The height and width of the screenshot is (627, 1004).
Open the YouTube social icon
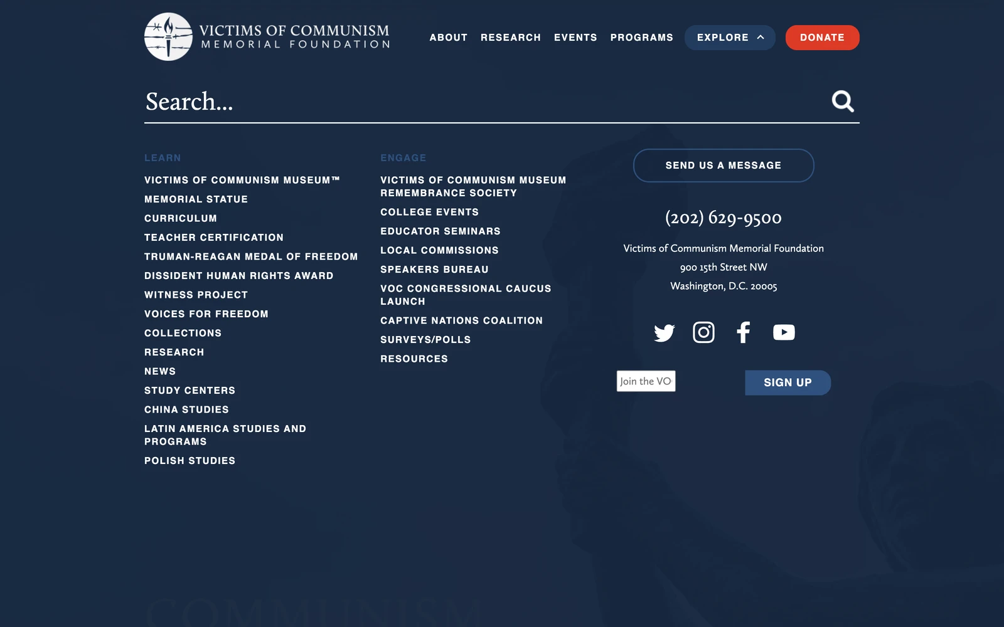tap(784, 332)
